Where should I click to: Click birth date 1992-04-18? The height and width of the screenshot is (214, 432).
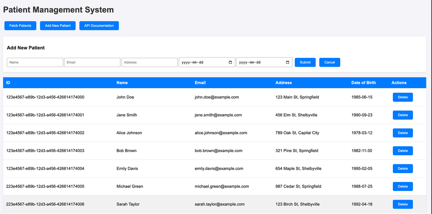[362, 204]
